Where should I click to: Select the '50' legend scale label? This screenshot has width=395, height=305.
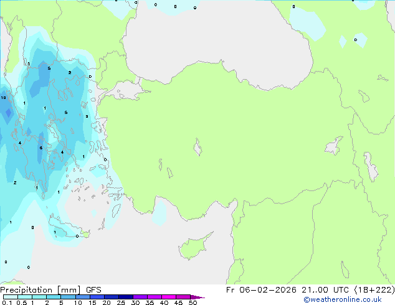(193, 303)
